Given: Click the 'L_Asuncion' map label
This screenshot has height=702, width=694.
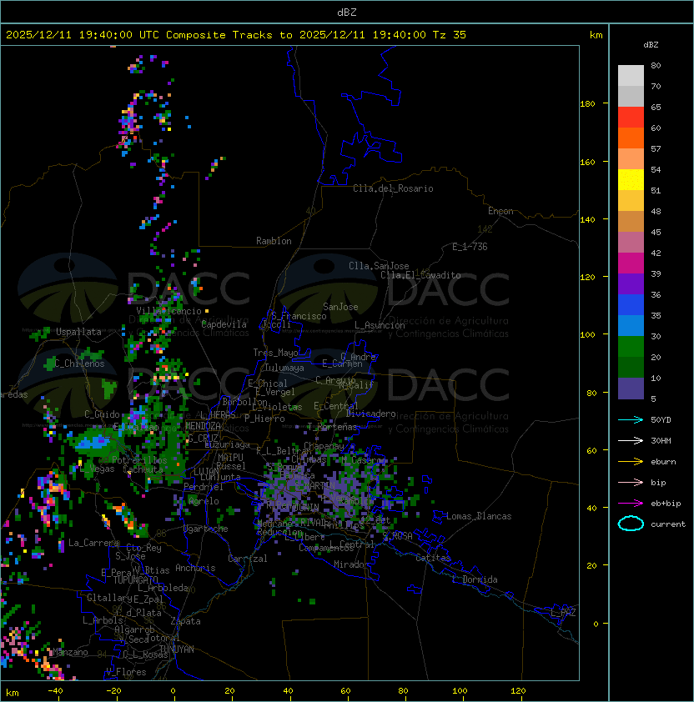Looking at the screenshot, I should click(380, 325).
